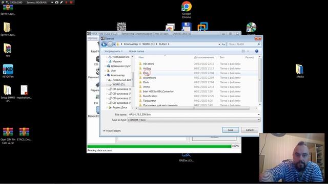Cancel the Save As dialog
328x184 pixels.
point(250,130)
